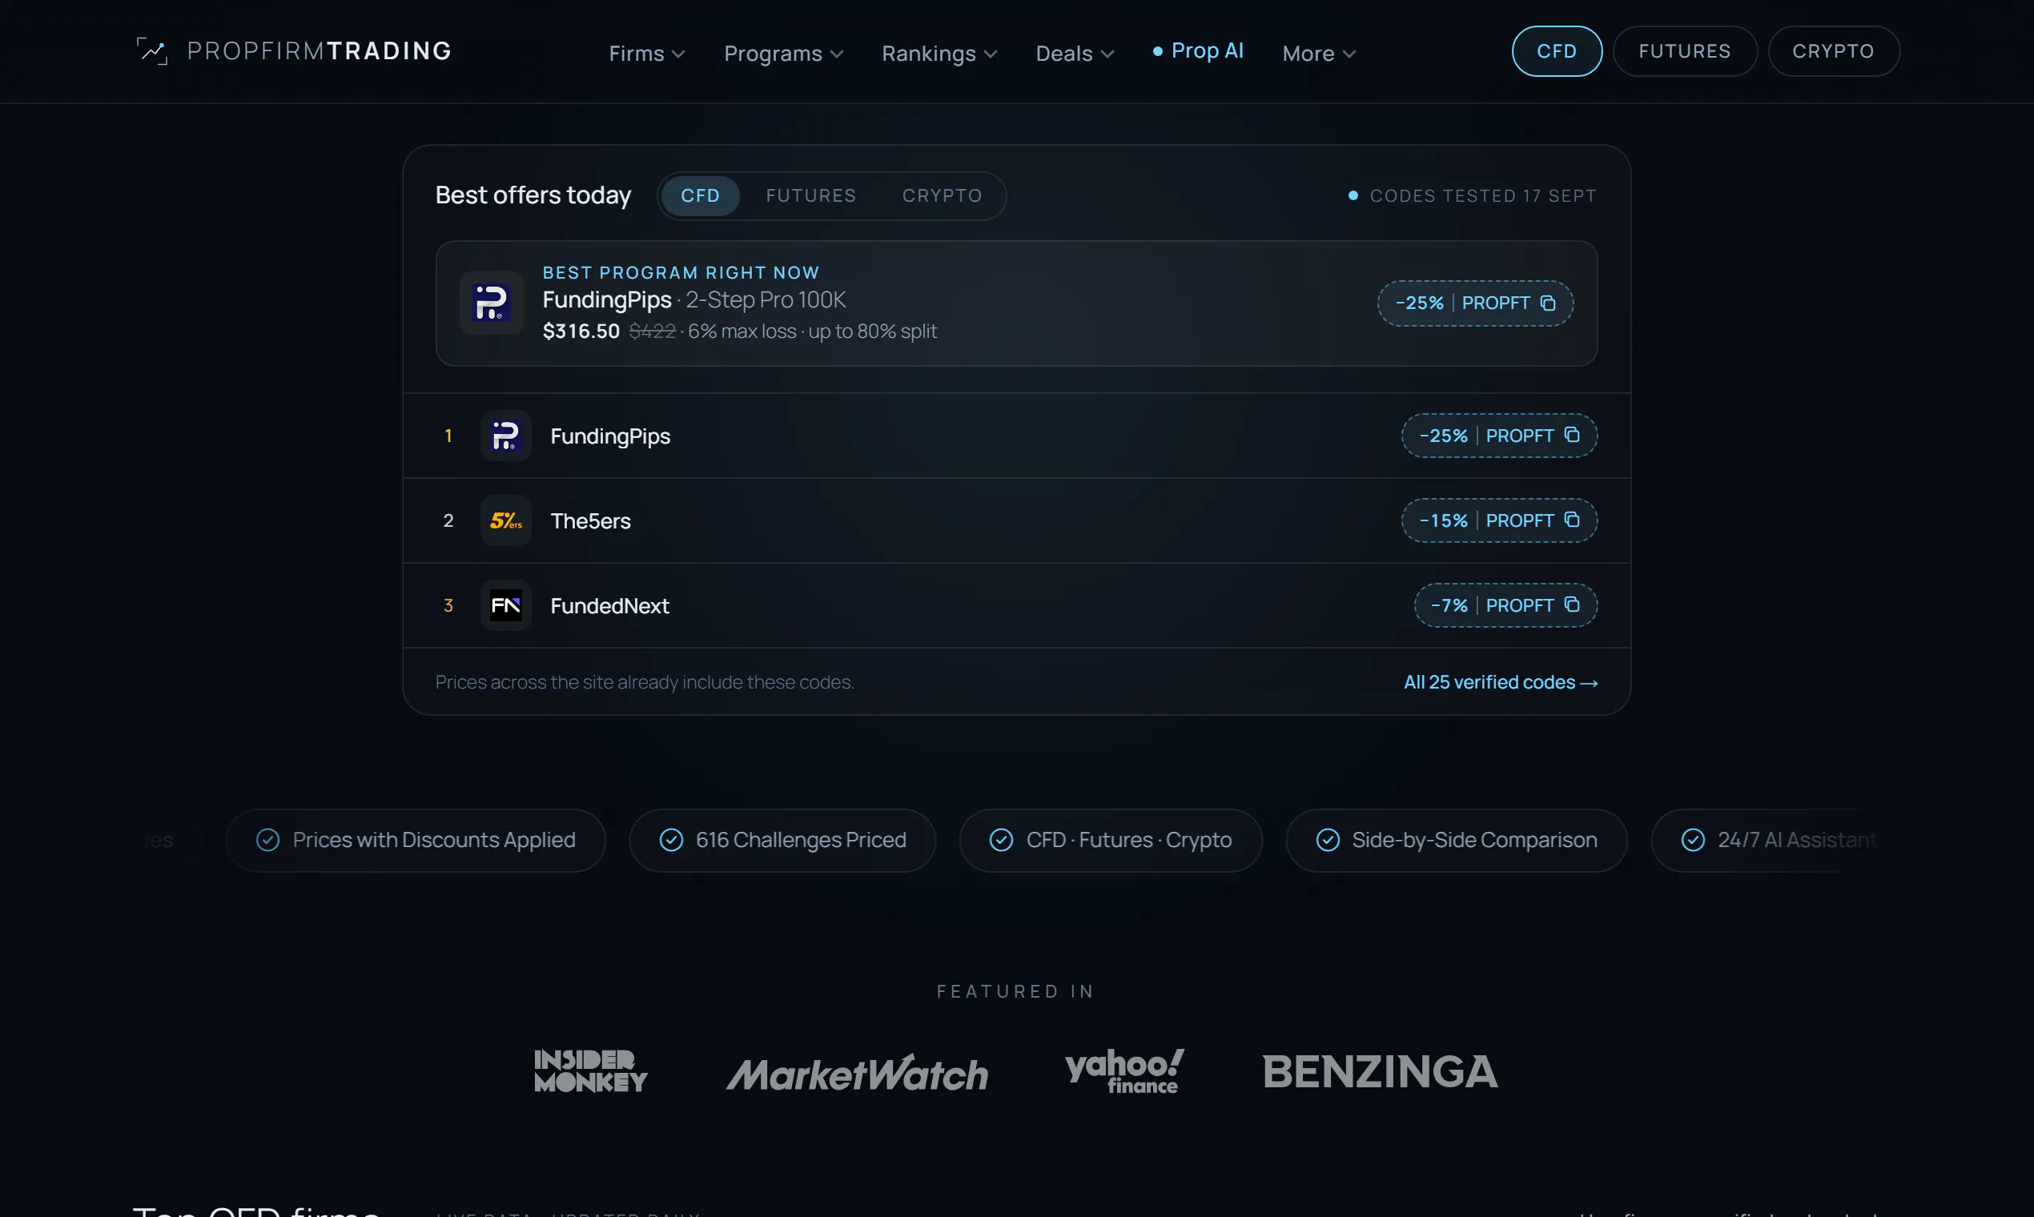Click checkmark icon beside CFD · Futures · Crypto
The image size is (2034, 1217).
coord(1002,840)
